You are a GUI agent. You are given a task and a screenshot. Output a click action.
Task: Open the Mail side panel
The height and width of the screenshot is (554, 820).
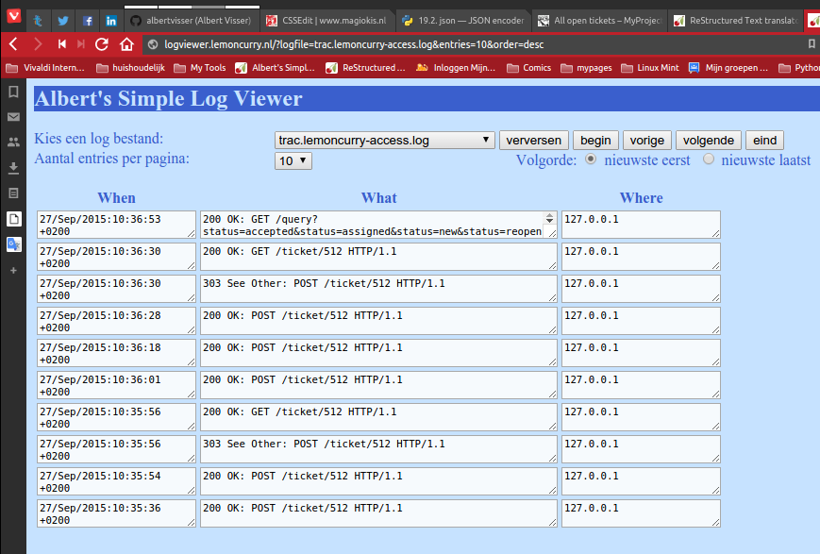click(x=13, y=117)
